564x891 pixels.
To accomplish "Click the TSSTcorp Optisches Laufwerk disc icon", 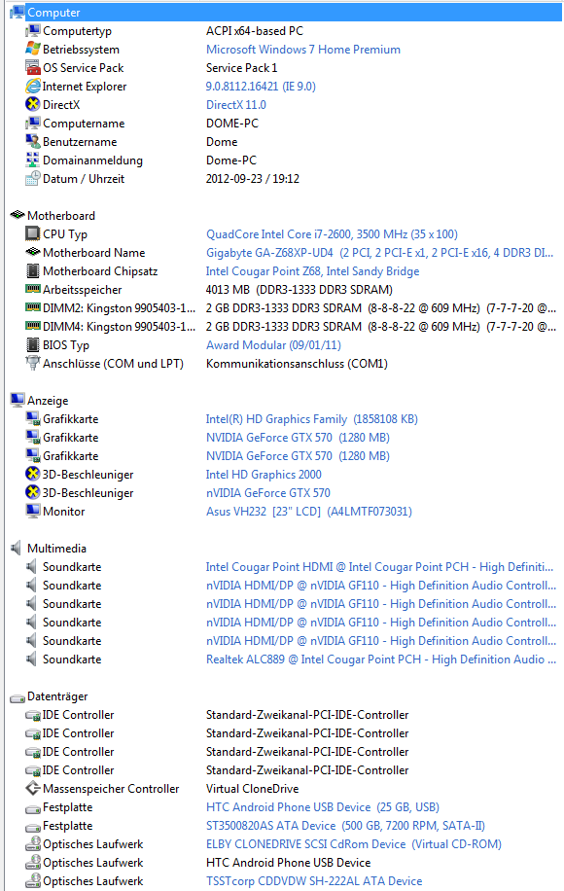I will (33, 880).
